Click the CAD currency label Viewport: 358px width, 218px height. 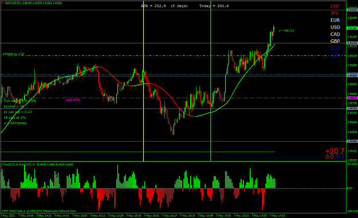coord(335,34)
